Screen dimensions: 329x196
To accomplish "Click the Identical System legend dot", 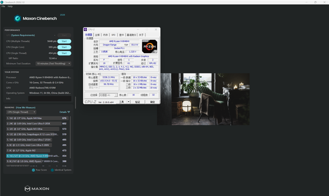I will (52, 170).
